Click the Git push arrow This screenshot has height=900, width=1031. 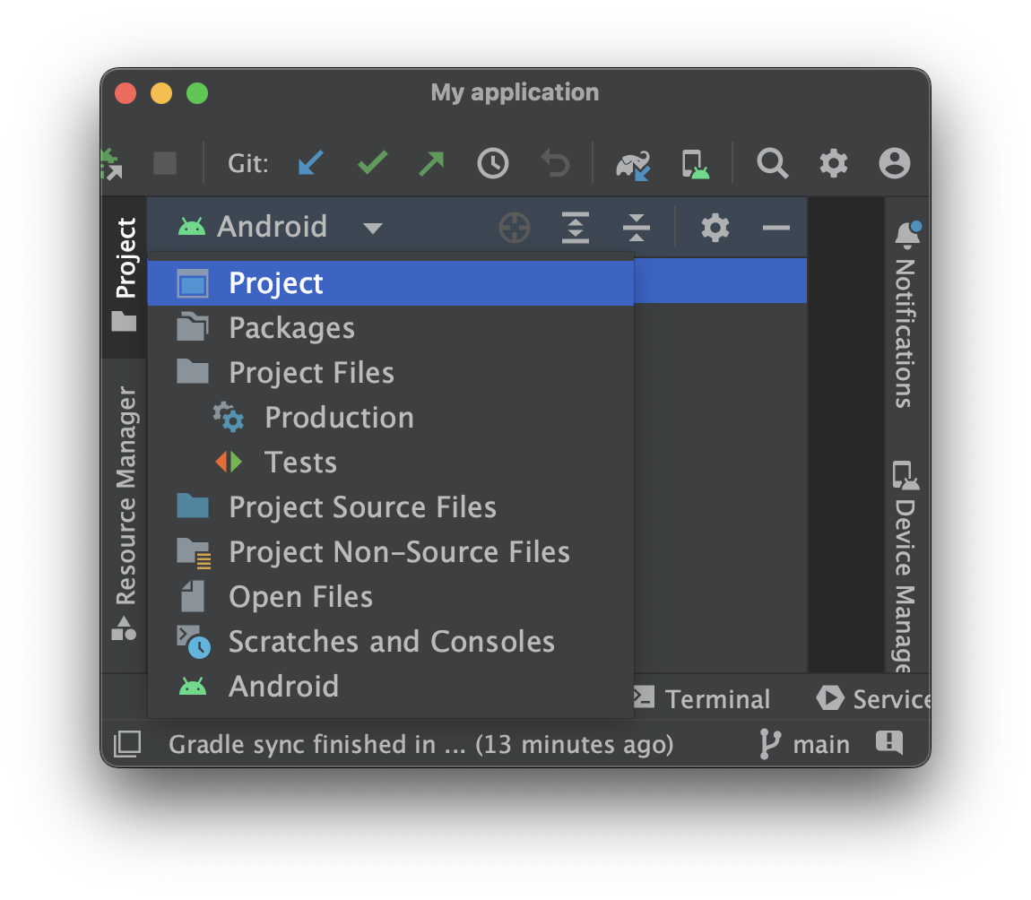[431, 163]
